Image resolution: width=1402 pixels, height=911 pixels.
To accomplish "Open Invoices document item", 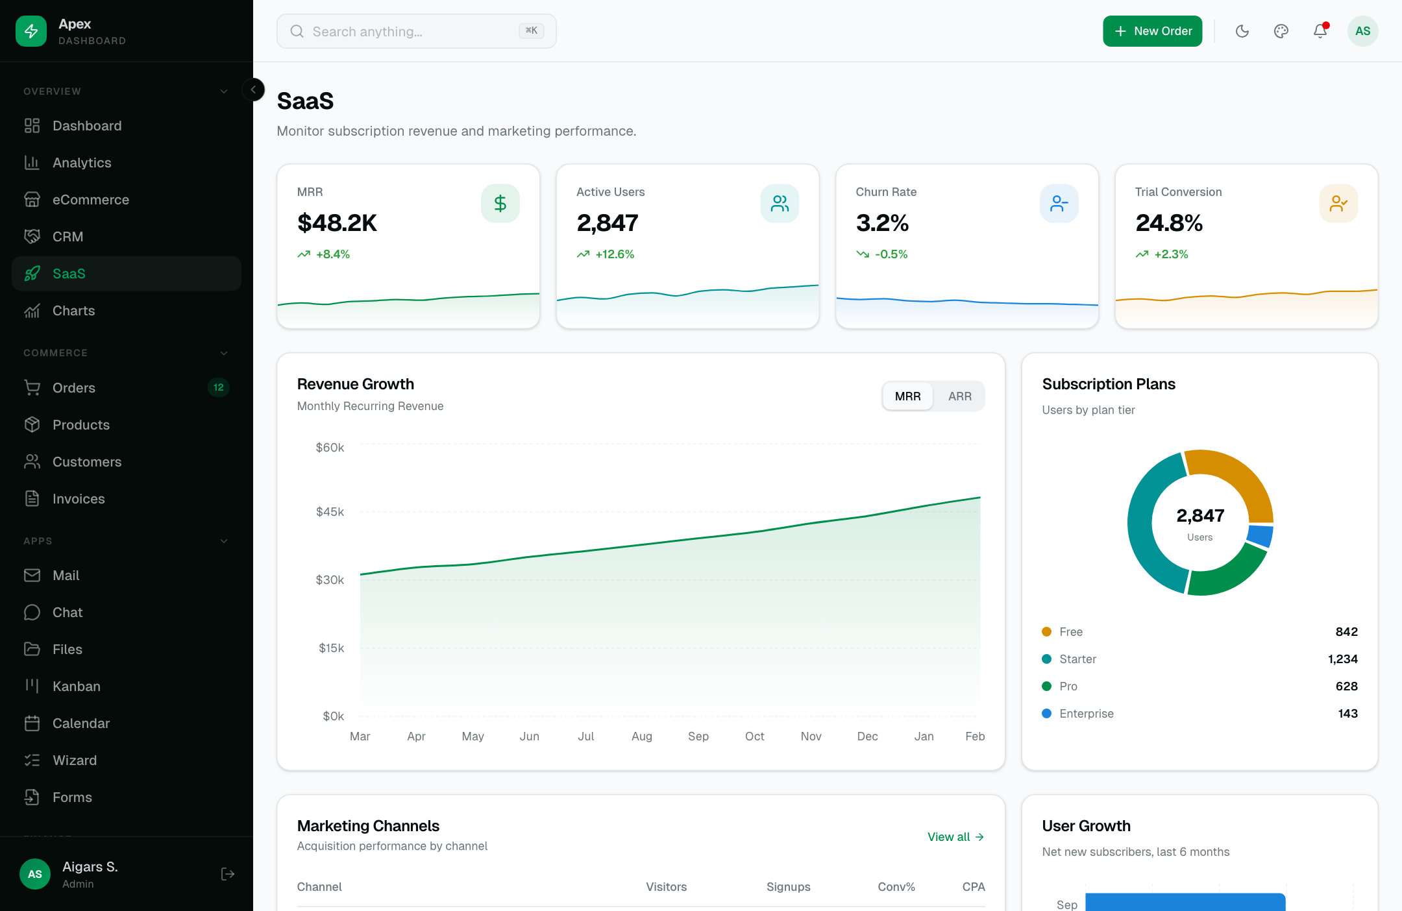I will pyautogui.click(x=127, y=499).
